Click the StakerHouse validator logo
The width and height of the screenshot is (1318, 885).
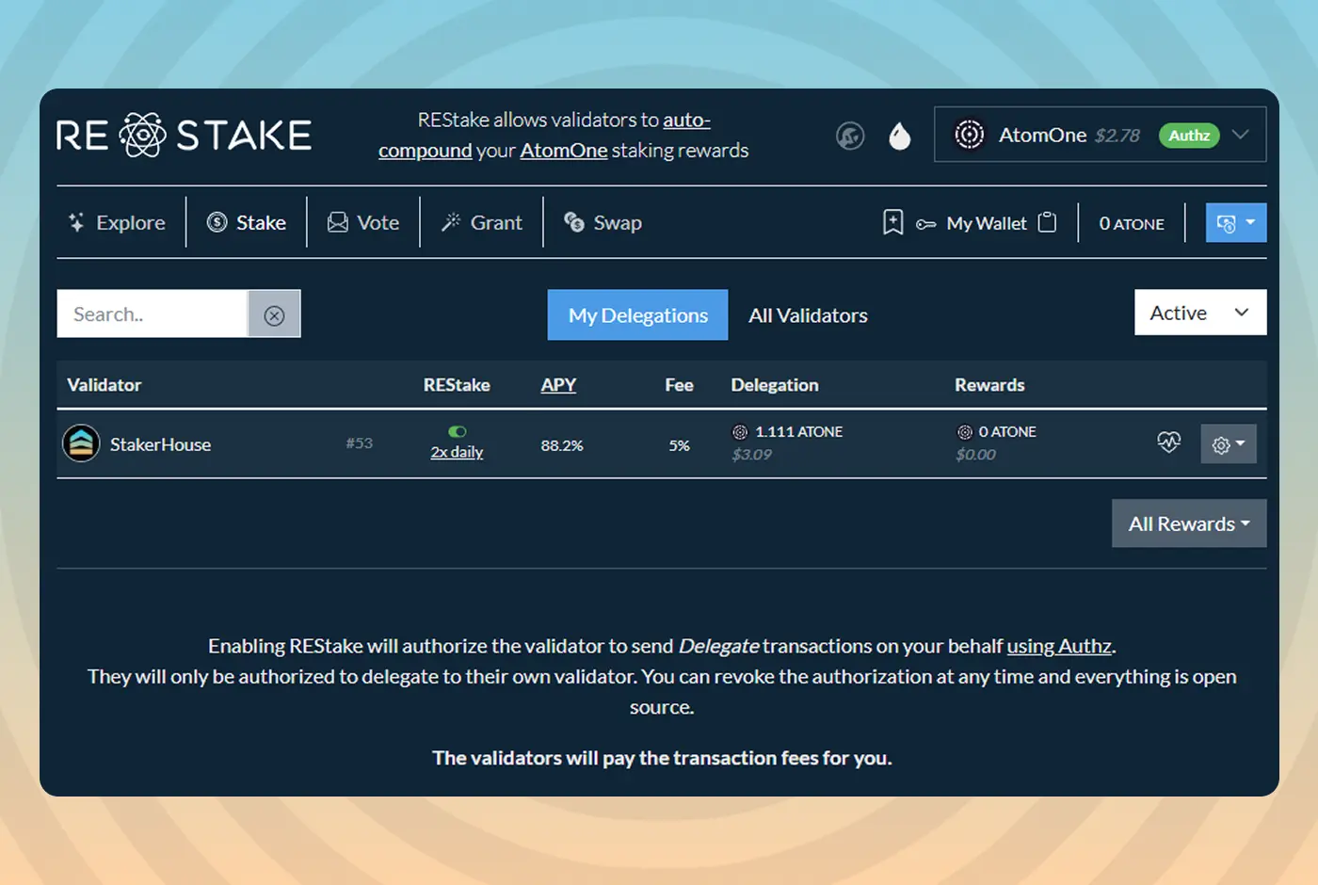[x=82, y=443]
